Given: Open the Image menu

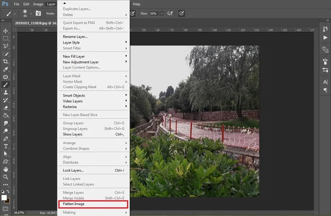Looking at the screenshot, I should coord(38,4).
